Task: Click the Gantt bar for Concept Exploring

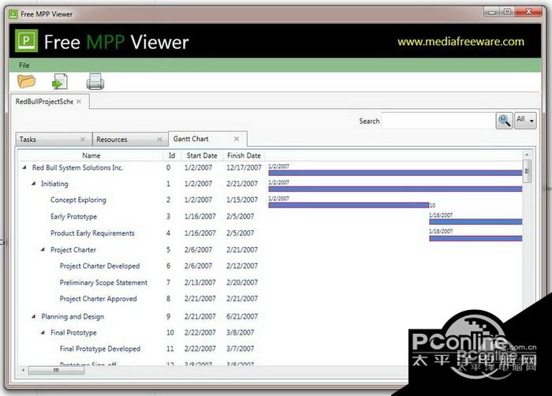Action: (x=349, y=205)
